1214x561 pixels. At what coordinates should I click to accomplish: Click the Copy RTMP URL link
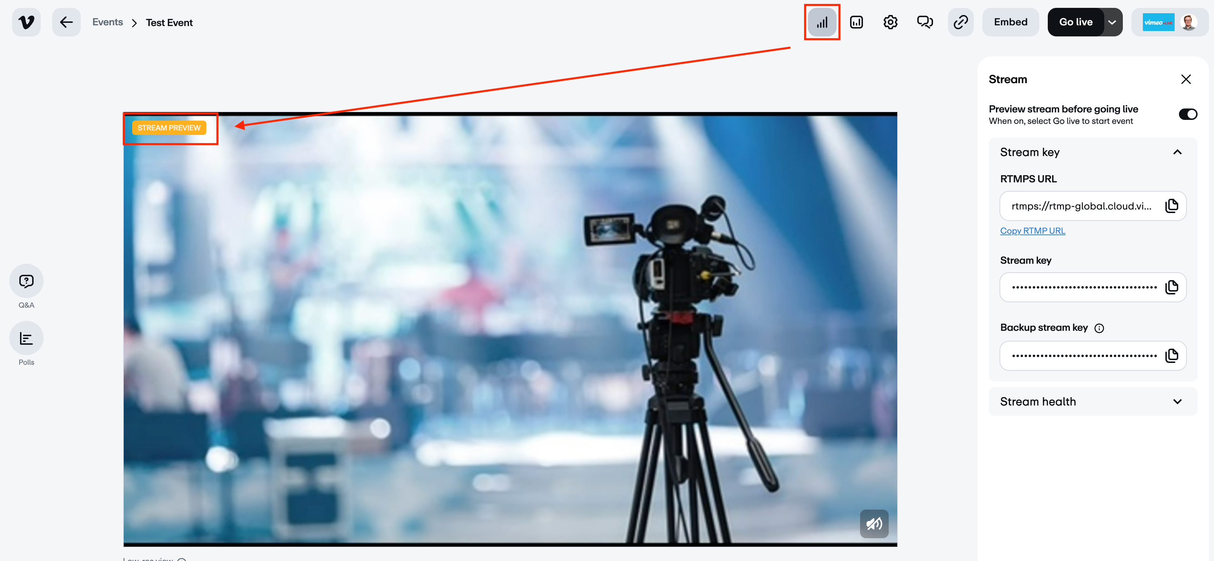(1032, 231)
